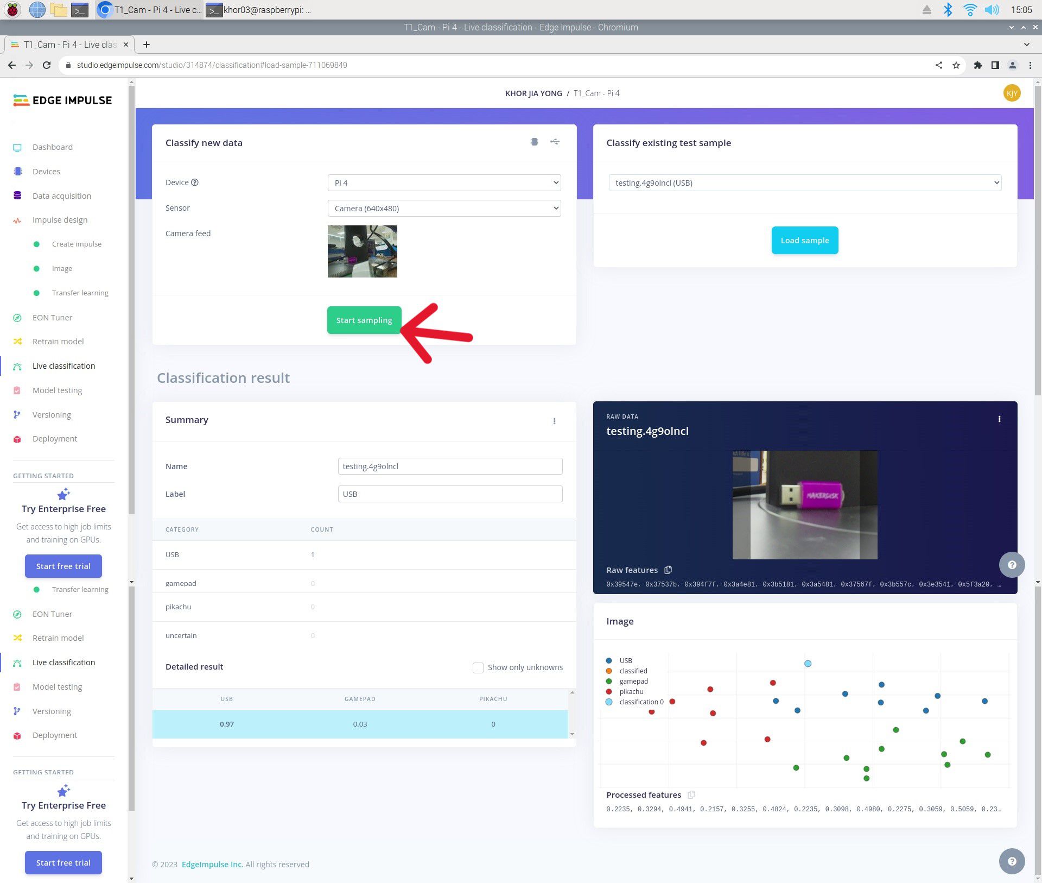Click the WebUSB icon in Classify new data

[x=555, y=142]
